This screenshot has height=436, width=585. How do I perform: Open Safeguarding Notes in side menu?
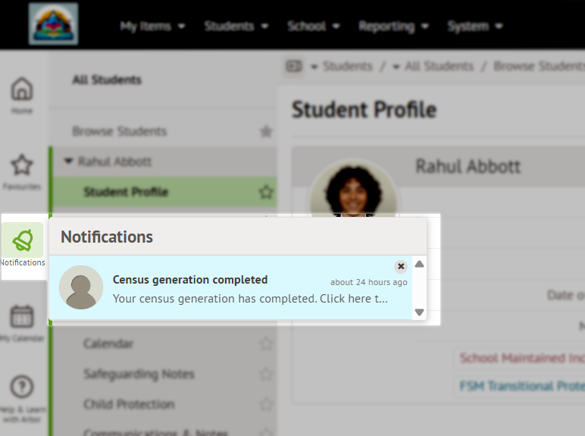[x=139, y=374]
